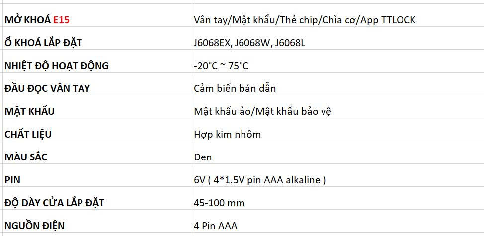This screenshot has height=236, width=484.
Task: Select the ĐỘ DÀY CỬA LẮP ĐẶT cell
Action: (x=55, y=203)
